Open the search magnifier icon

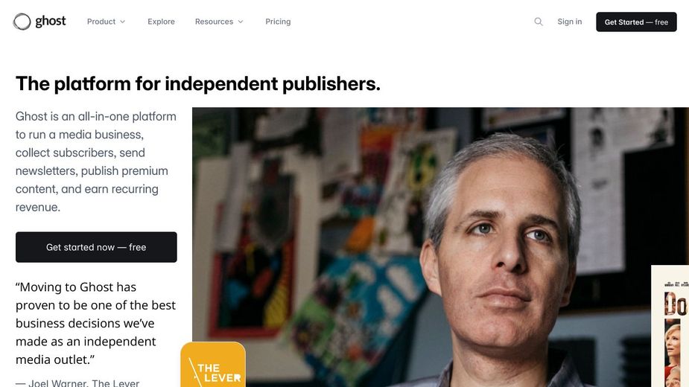click(539, 22)
